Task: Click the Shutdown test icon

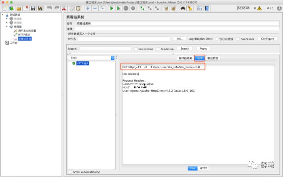Action: (x=133, y=8)
